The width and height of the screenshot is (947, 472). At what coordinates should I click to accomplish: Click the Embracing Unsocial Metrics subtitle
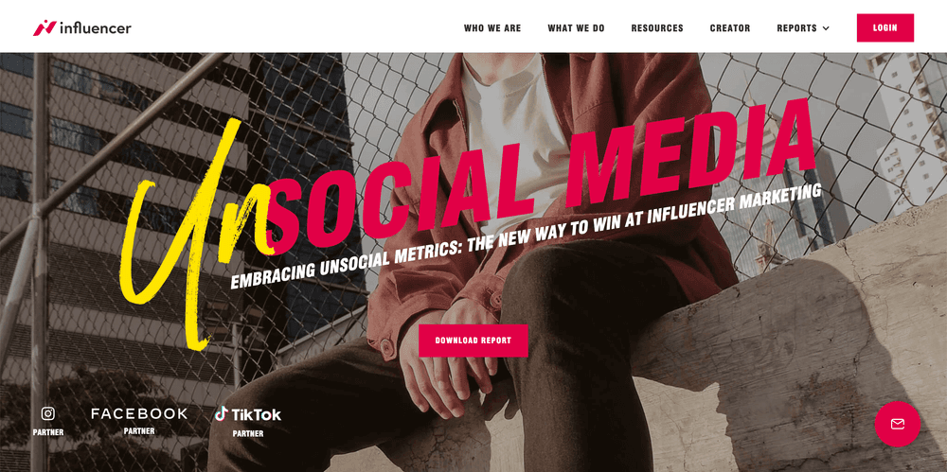click(x=526, y=236)
